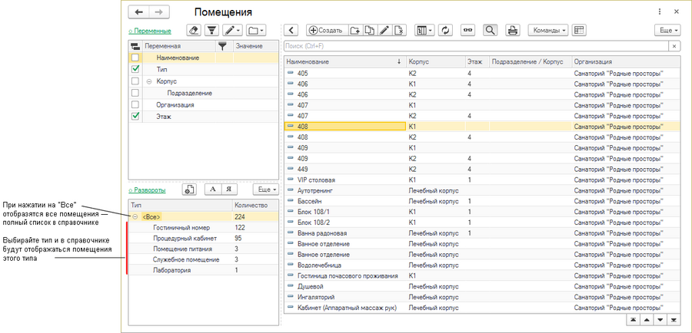Sort descending with the Я button
The width and height of the screenshot is (692, 333).
coord(229,190)
